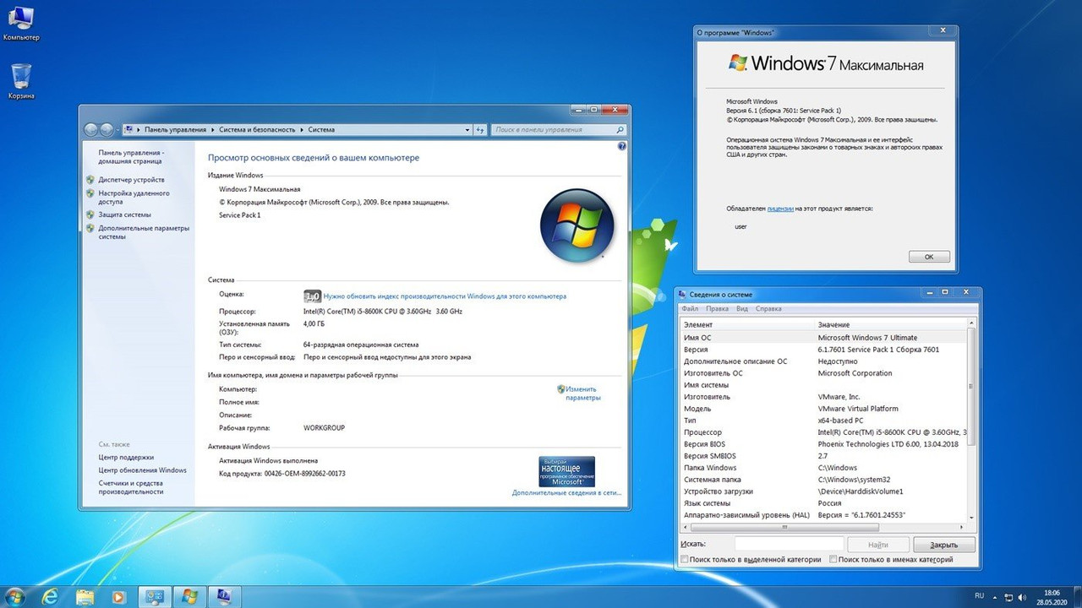Click the search magnifier in Control Panel
This screenshot has width=1082, height=608.
[620, 130]
